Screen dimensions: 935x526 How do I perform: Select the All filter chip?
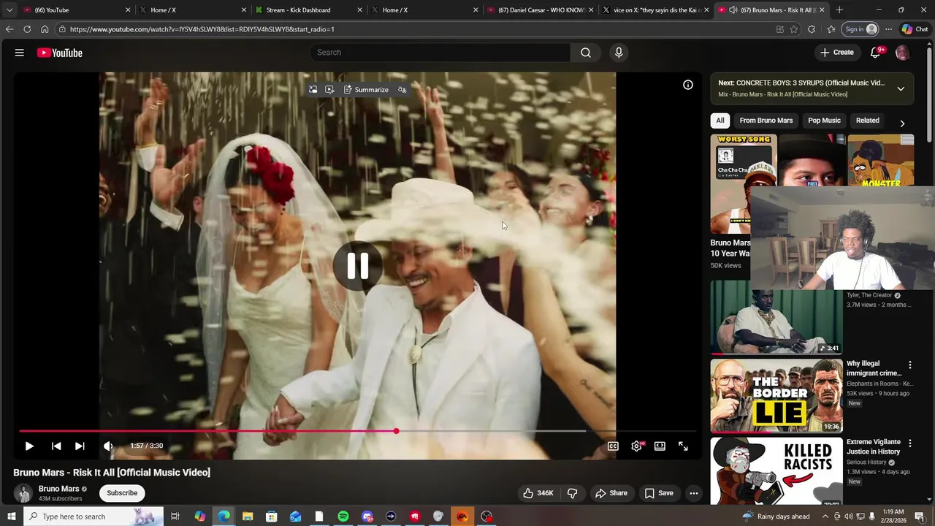(720, 121)
